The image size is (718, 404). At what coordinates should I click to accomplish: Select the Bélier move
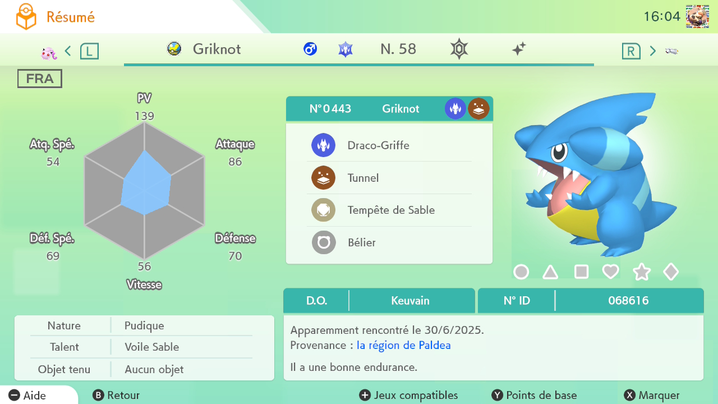click(389, 242)
